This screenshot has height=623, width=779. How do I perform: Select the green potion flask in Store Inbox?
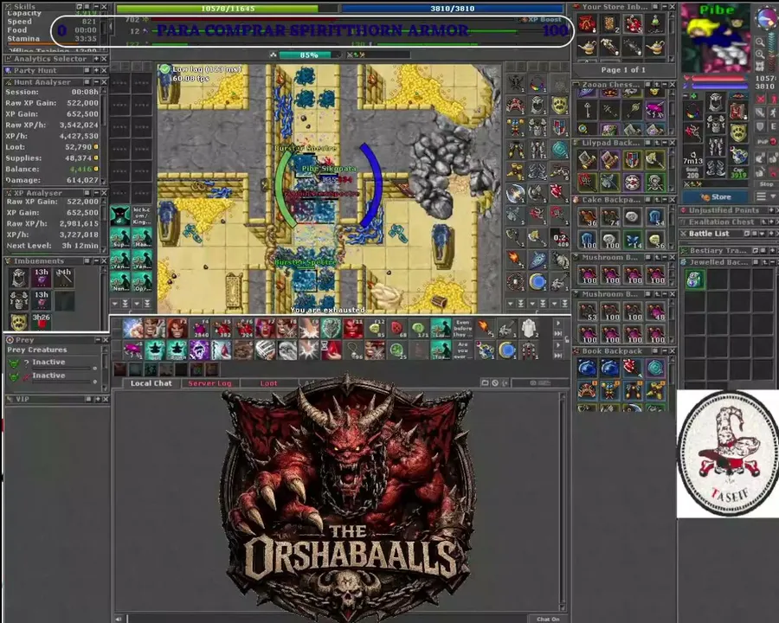click(x=655, y=22)
